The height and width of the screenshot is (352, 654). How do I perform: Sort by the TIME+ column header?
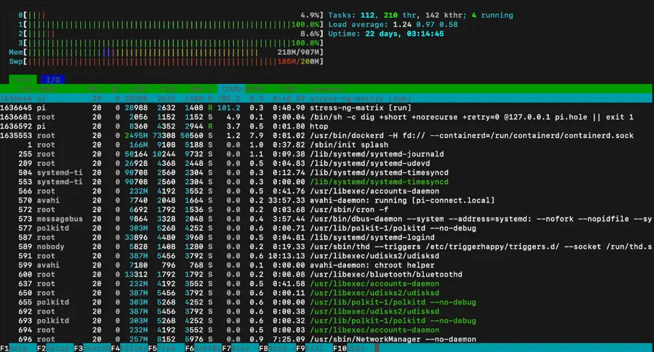(289, 89)
